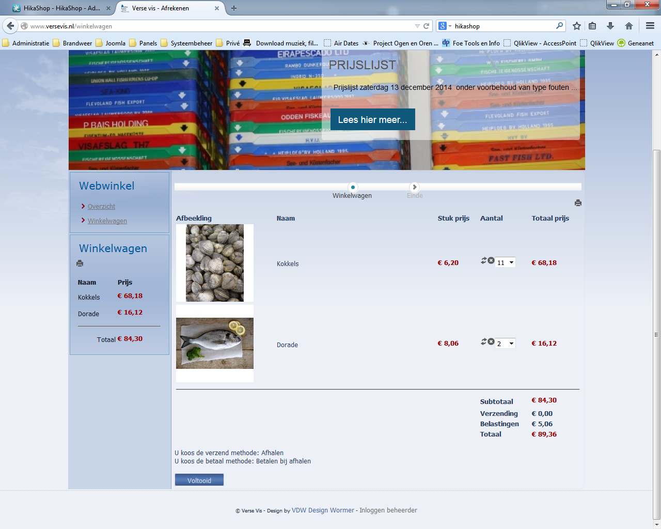Click the Inloggen beheerder footer link

388,510
